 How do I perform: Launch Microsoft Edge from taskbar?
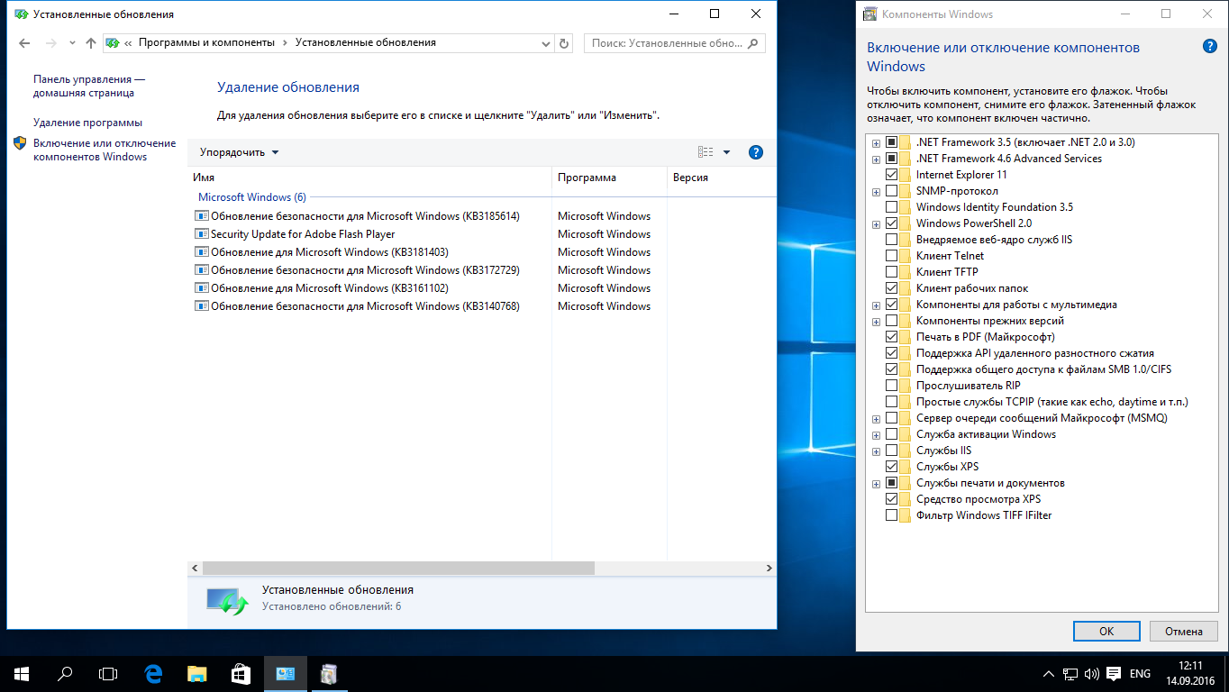click(153, 673)
